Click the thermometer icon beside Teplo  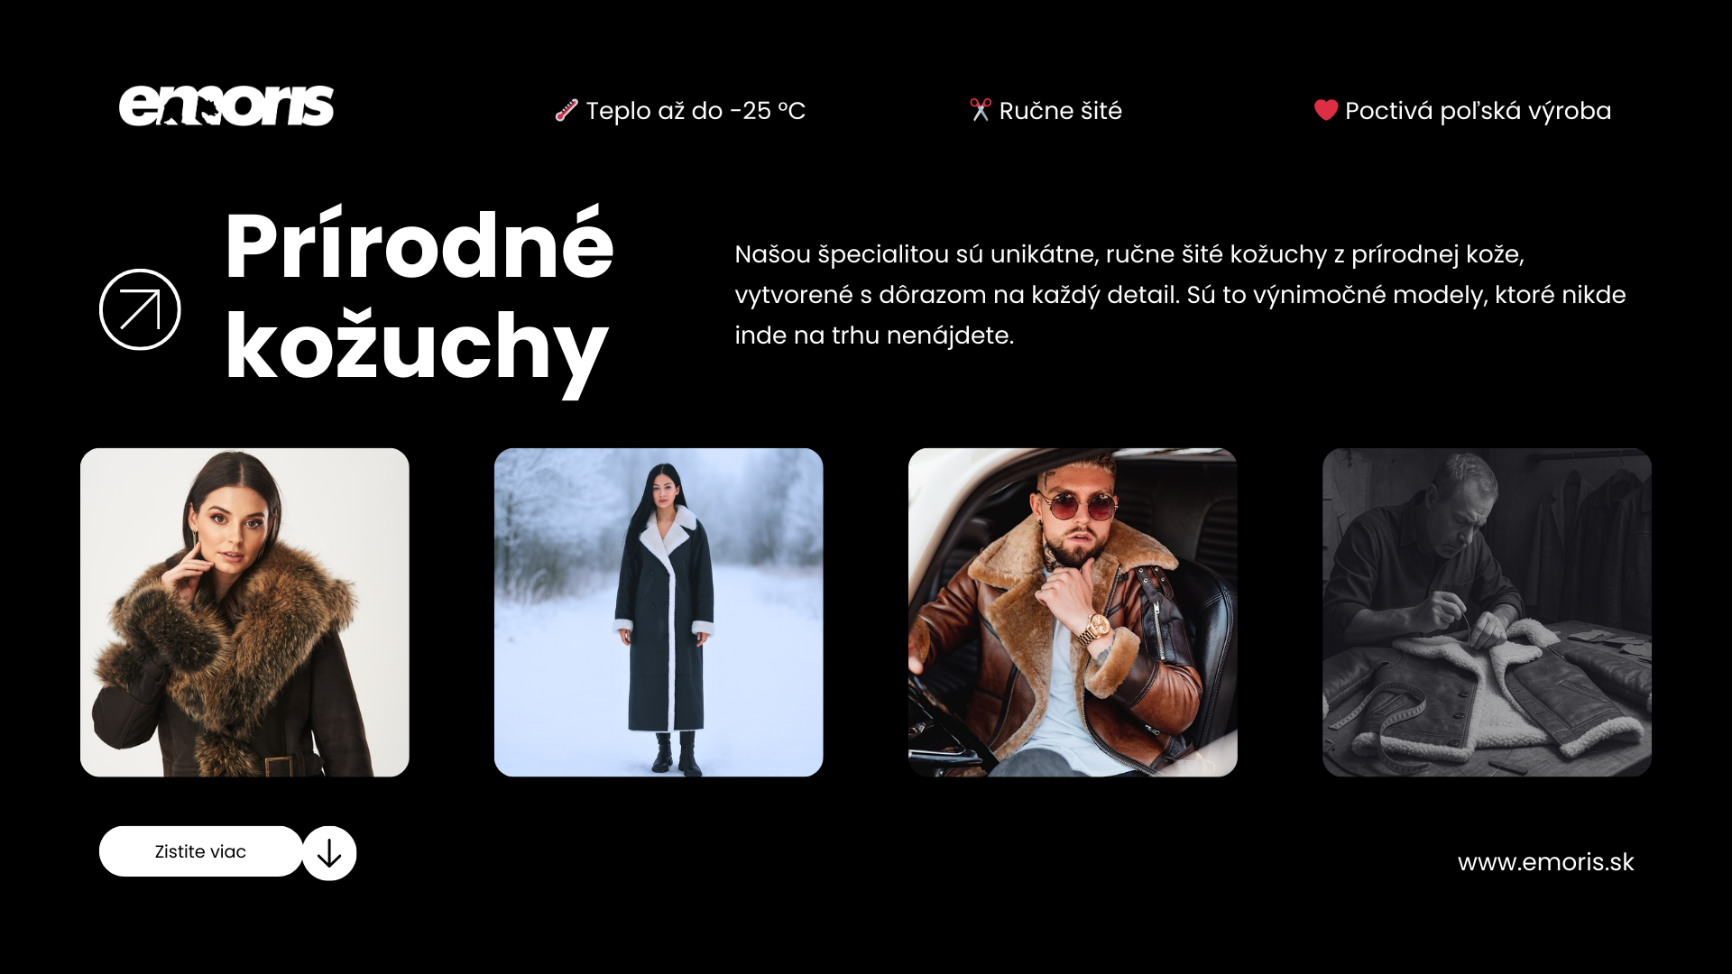(x=566, y=111)
